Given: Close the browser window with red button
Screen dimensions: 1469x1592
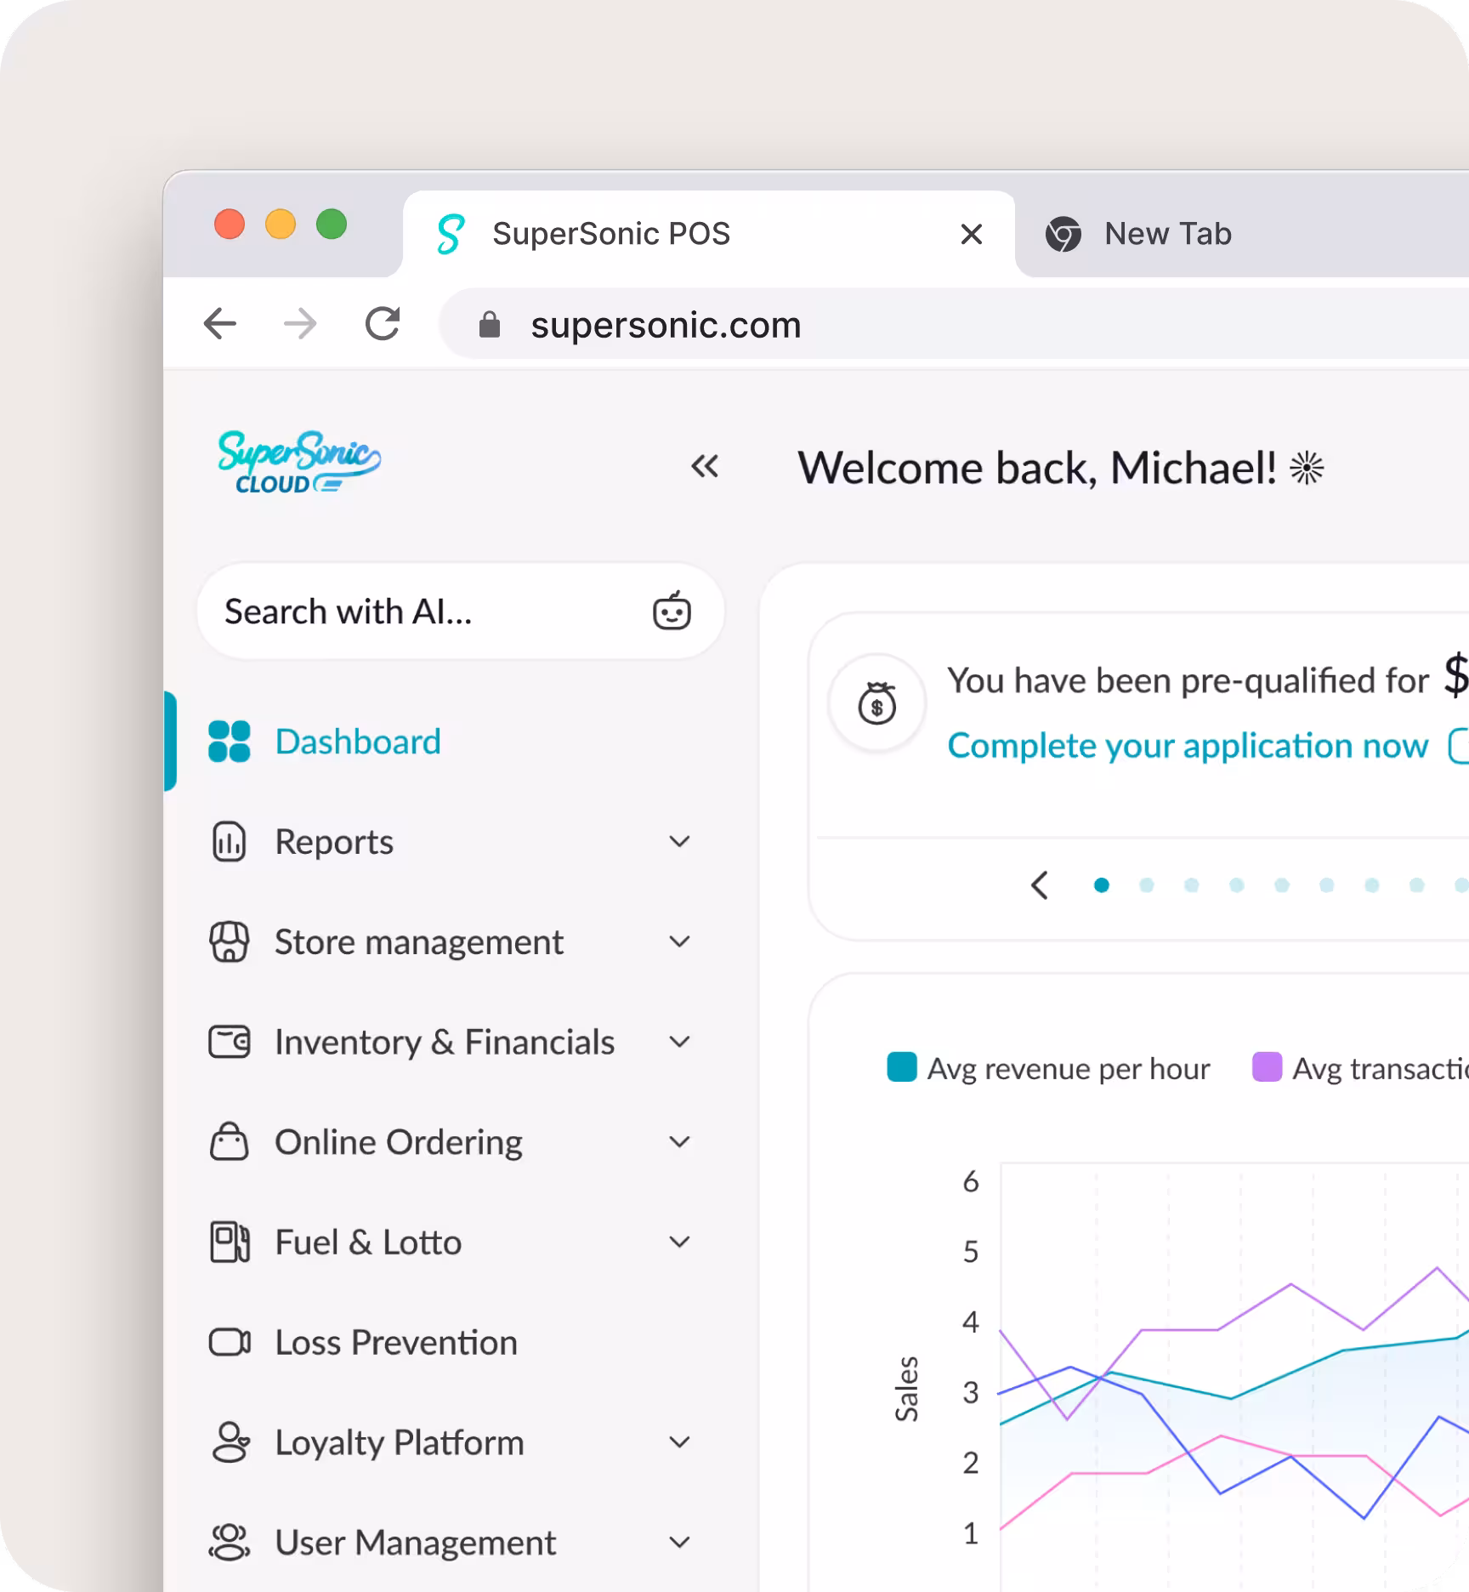Looking at the screenshot, I should [230, 225].
